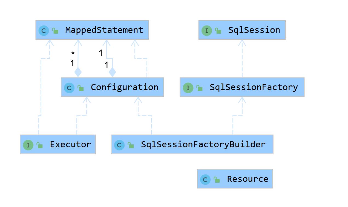The height and width of the screenshot is (207, 348).
Task: Click the interface icon on SqlSessionFactory node
Action: coord(188,88)
